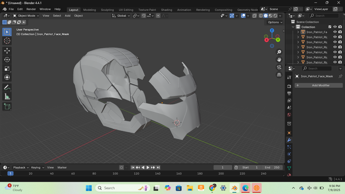This screenshot has height=194, width=345.
Task: Toggle auto keying record button
Action: 121,167
